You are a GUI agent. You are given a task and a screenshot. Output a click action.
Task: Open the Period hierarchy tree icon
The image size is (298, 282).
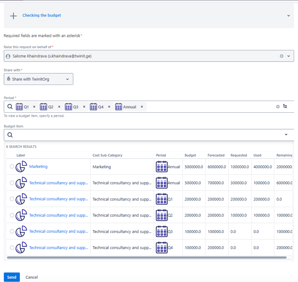click(285, 106)
